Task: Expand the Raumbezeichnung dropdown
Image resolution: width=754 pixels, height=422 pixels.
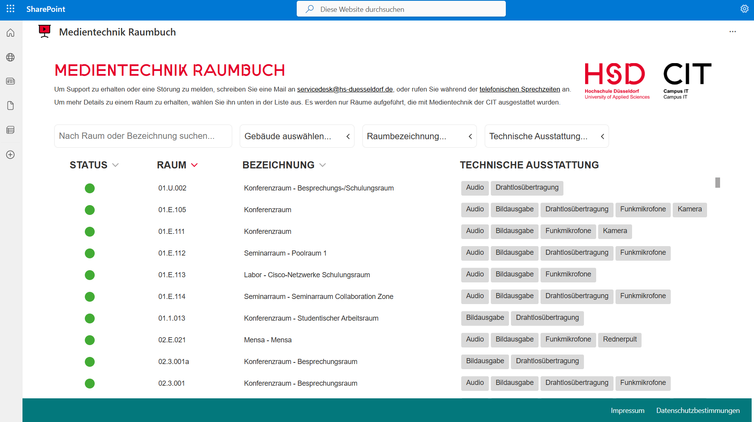Action: pos(419,136)
